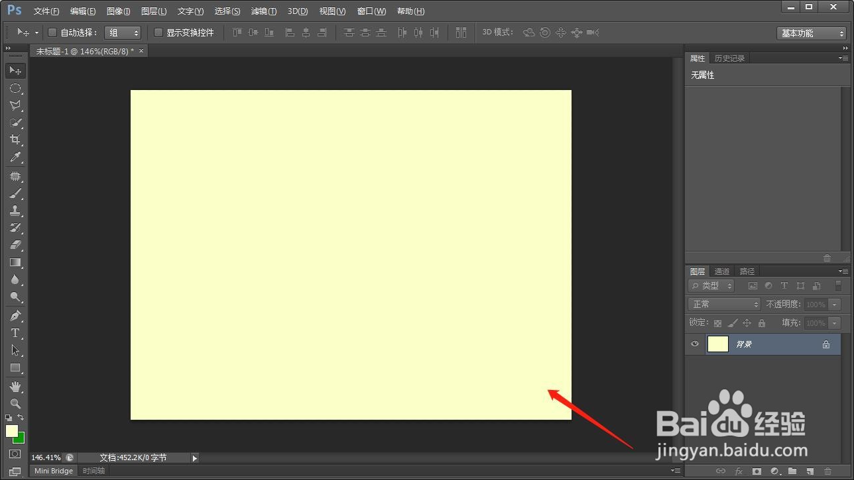Enable the 显示变换控件 checkbox
The image size is (854, 480).
158,32
